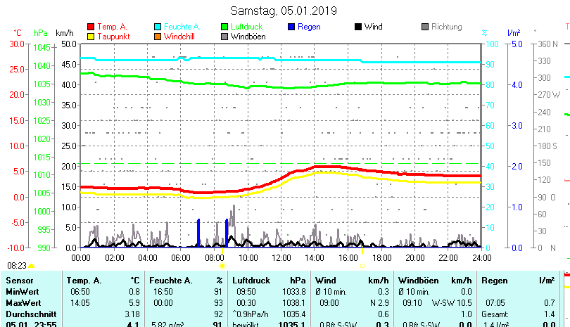Click the 12:00 mark on time axis
This screenshot has width=570, height=327.
[281, 257]
